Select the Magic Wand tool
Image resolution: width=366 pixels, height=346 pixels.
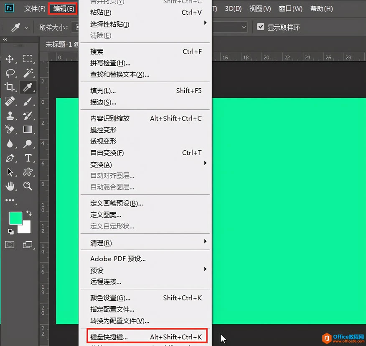point(28,73)
